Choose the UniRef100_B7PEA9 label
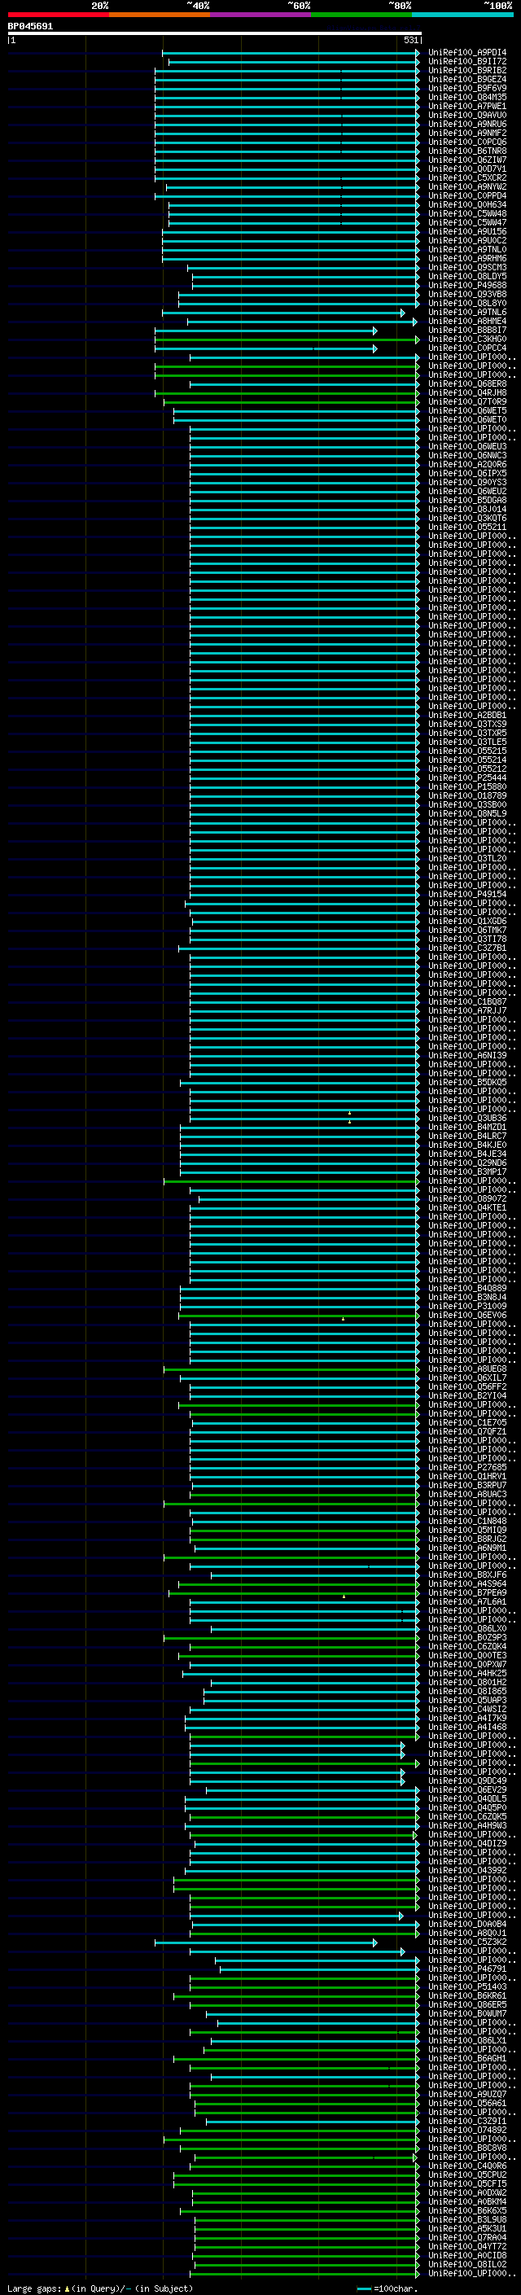 coord(466,1592)
